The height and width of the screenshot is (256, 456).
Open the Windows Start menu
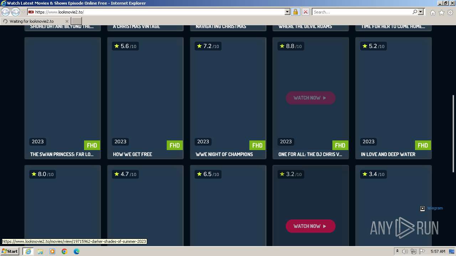[10, 251]
